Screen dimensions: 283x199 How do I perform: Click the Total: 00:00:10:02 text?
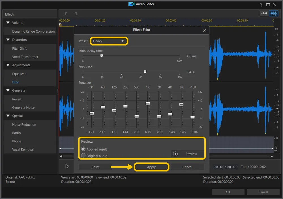tap(253, 167)
